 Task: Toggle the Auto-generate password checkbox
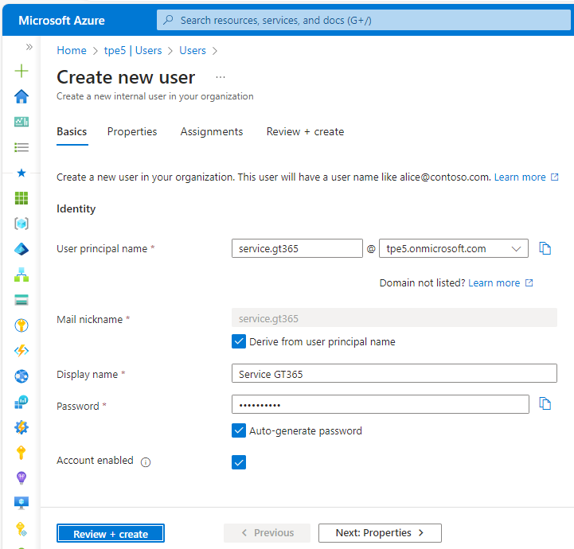tap(239, 430)
